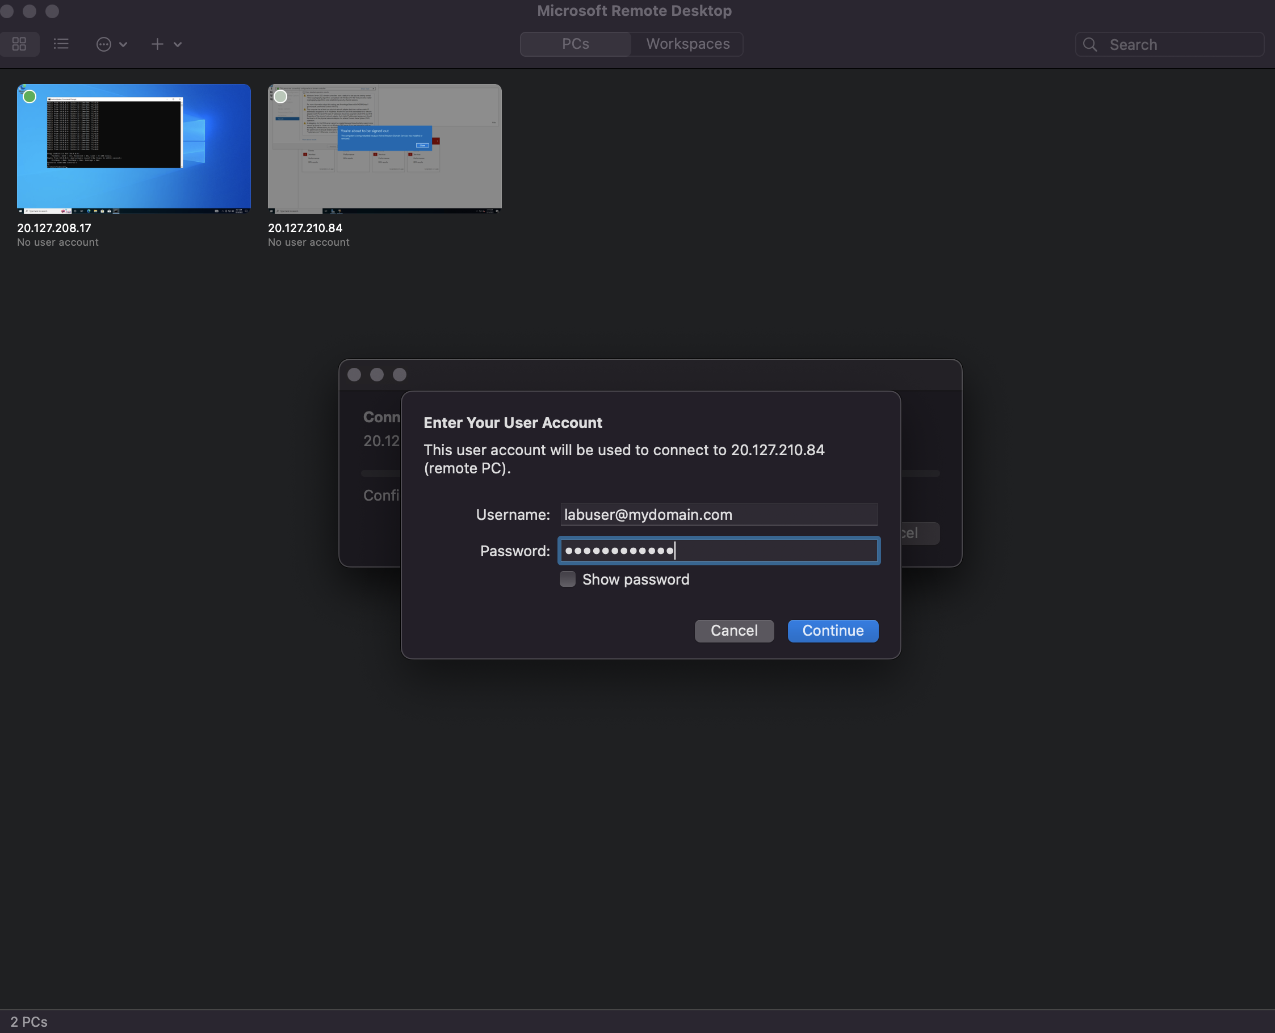Zoom the connection window

pyautogui.click(x=400, y=374)
